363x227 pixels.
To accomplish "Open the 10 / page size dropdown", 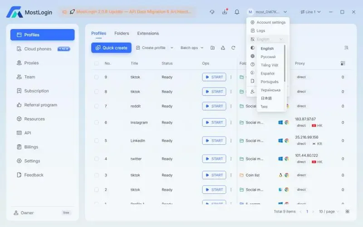I will [329, 212].
